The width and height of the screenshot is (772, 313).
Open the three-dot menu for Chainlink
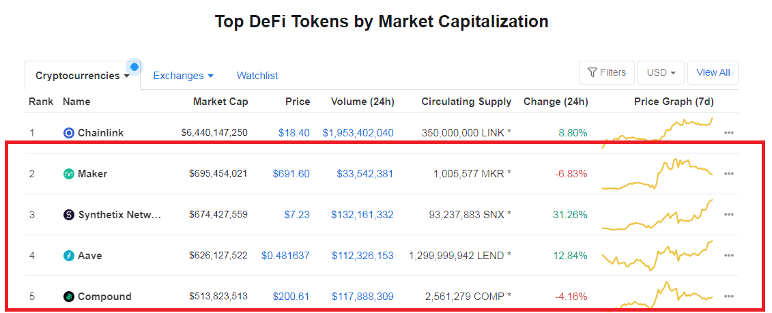point(729,133)
